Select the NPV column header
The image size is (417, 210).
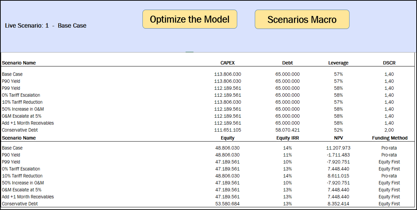[338, 138]
